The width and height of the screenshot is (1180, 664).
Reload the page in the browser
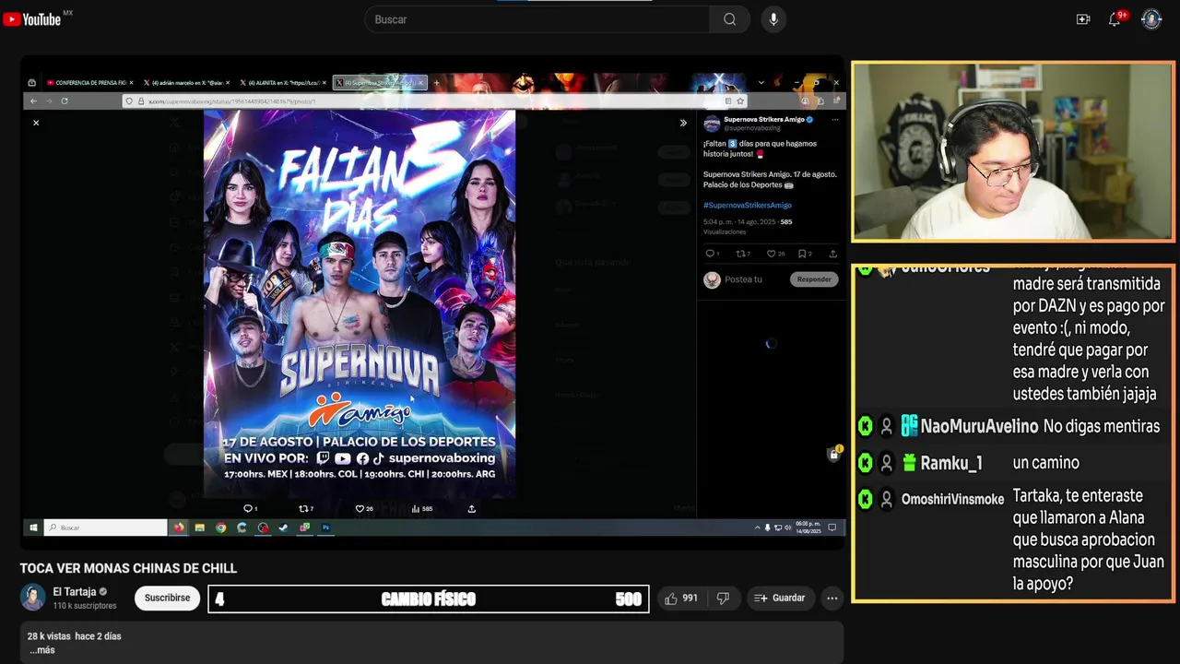[65, 101]
